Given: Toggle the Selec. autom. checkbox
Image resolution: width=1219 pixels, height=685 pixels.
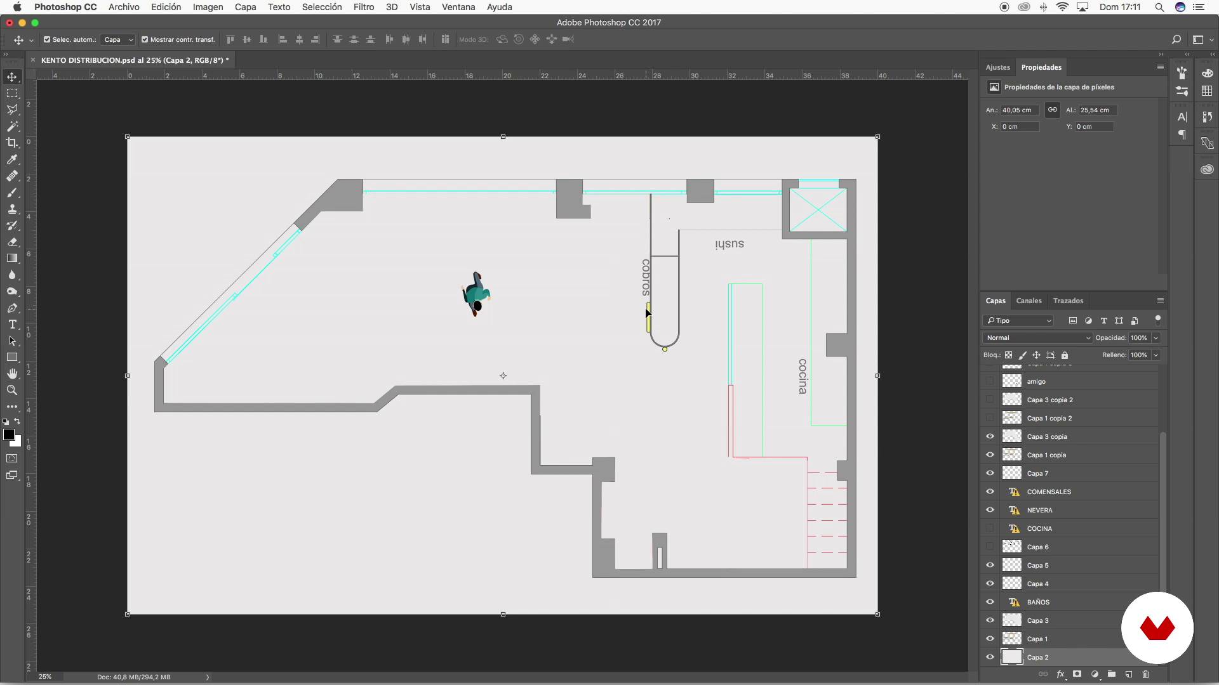Looking at the screenshot, I should tap(47, 39).
